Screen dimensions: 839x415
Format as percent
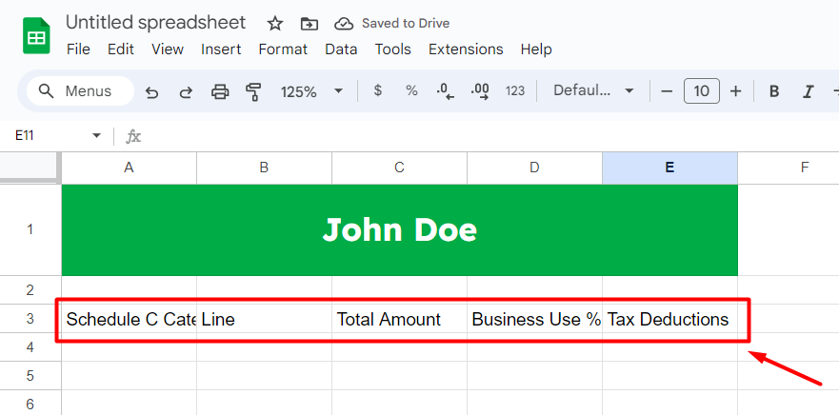coord(411,91)
